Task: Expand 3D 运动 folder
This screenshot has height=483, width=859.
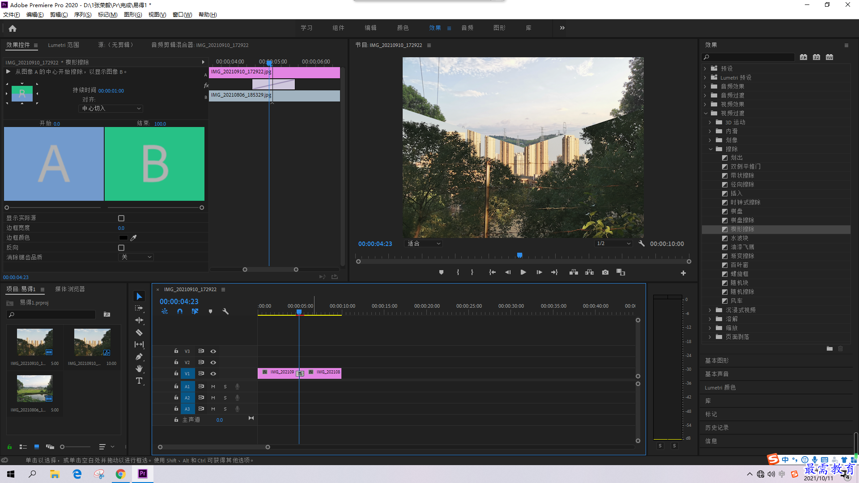Action: coord(710,122)
